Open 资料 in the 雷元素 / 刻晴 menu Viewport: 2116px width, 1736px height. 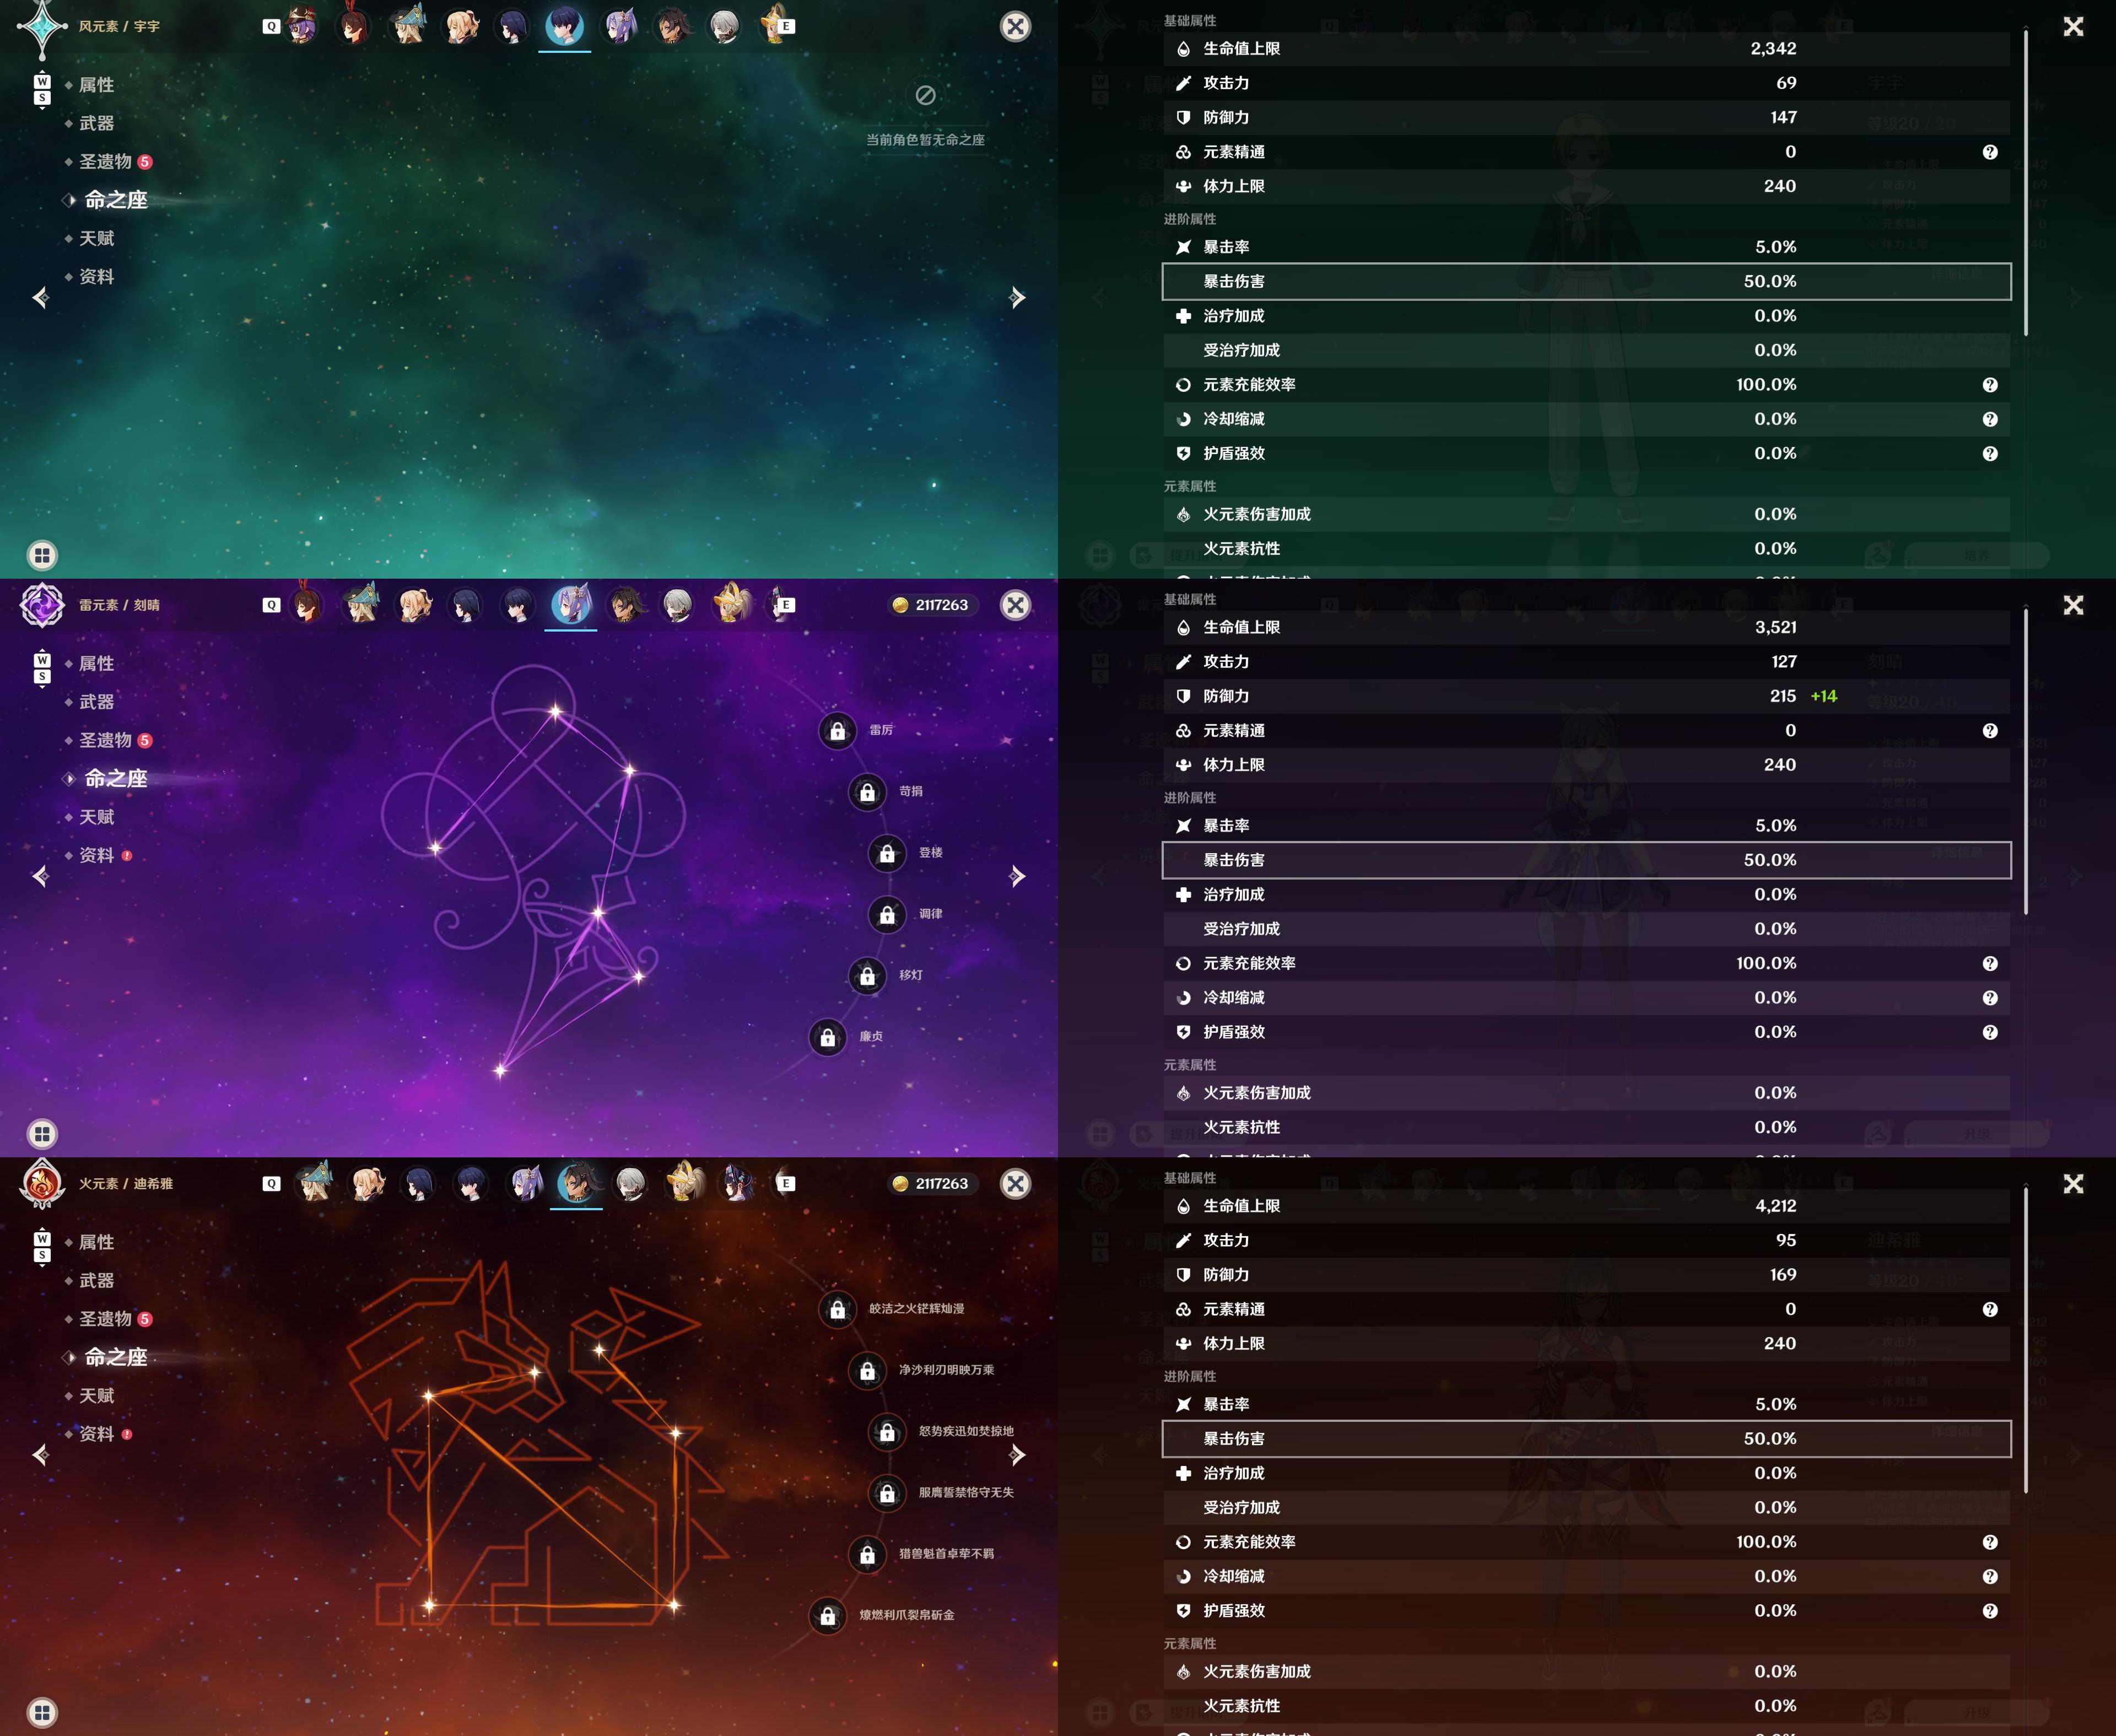coord(97,855)
